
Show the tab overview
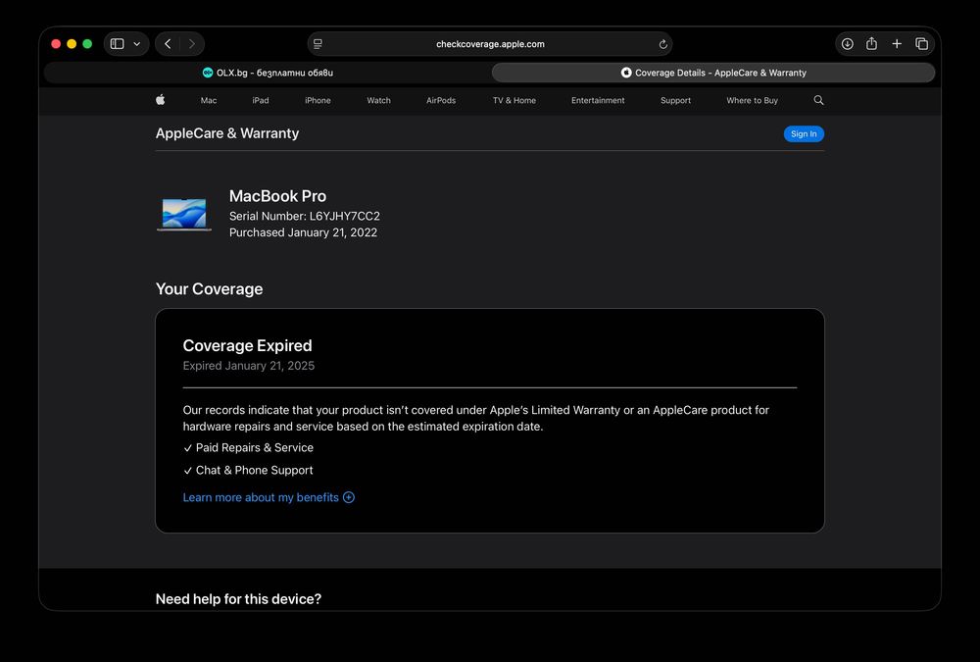click(921, 44)
